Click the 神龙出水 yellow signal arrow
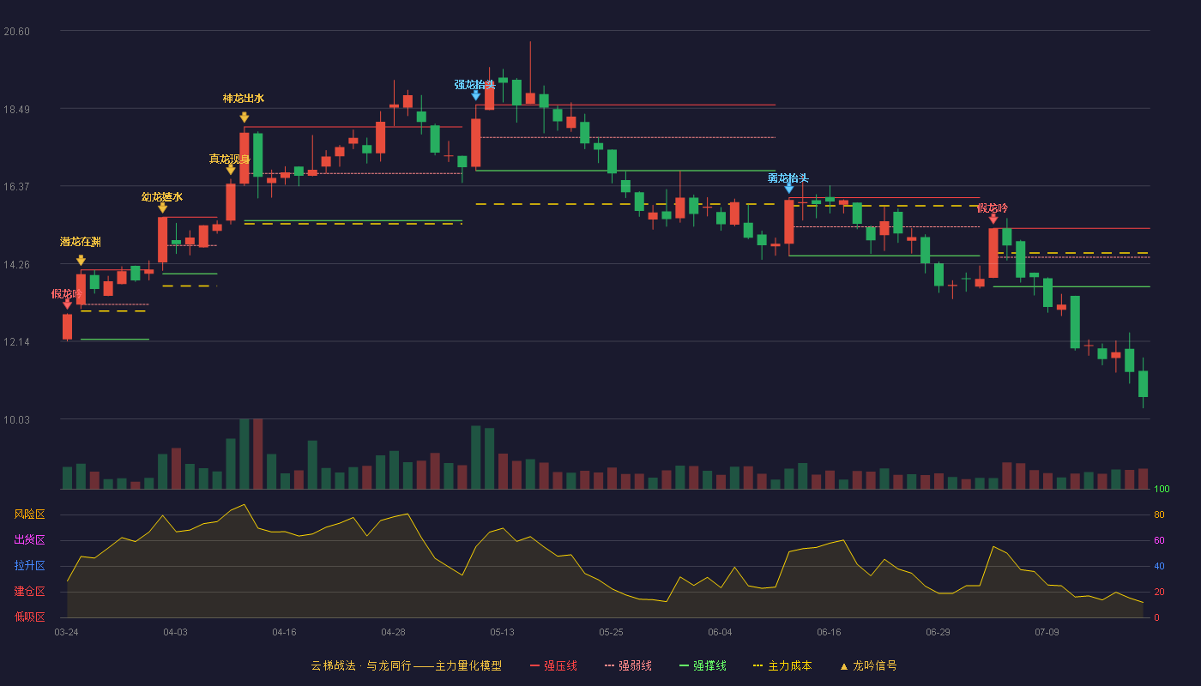This screenshot has height=686, width=1201. click(244, 117)
